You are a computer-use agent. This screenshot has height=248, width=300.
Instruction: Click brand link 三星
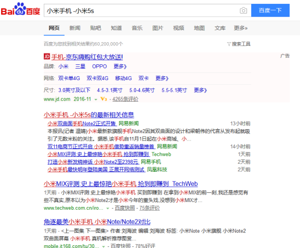pos(80,66)
